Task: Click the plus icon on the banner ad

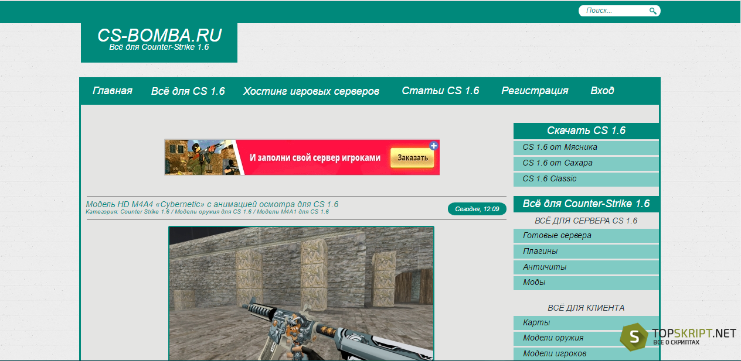Action: pyautogui.click(x=434, y=146)
